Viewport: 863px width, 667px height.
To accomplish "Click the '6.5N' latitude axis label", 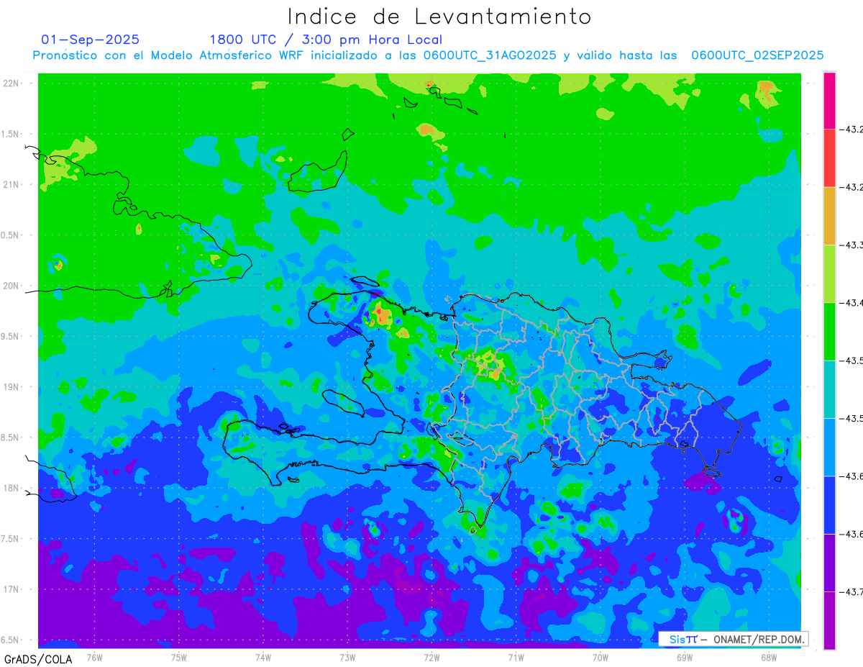I will (x=11, y=640).
